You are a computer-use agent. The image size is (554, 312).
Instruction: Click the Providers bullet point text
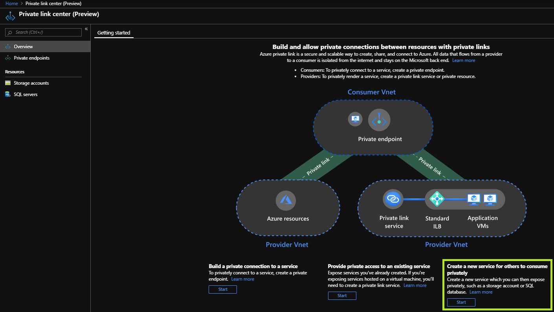(388, 76)
